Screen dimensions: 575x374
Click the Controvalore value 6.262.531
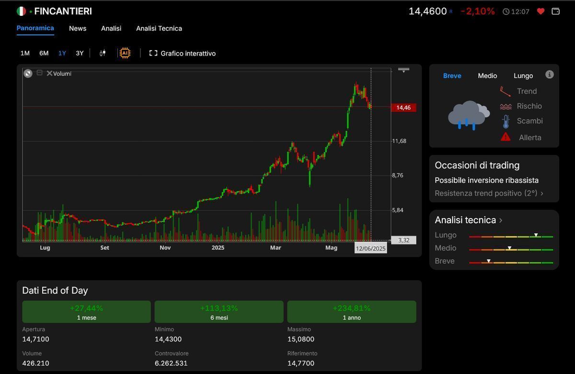tap(171, 363)
